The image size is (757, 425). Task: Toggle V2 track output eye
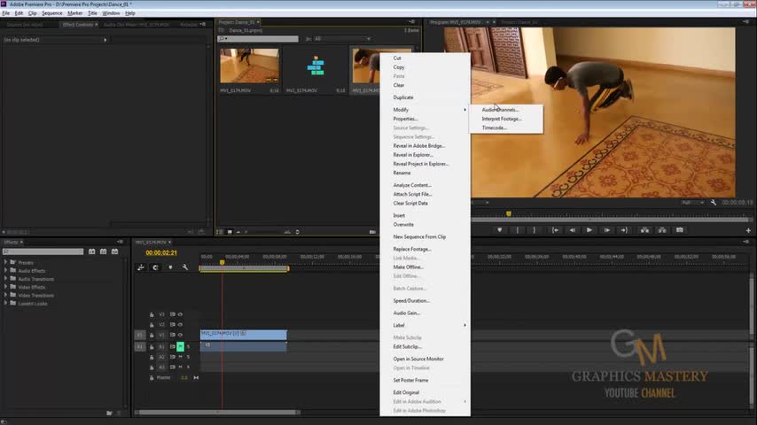click(x=180, y=325)
